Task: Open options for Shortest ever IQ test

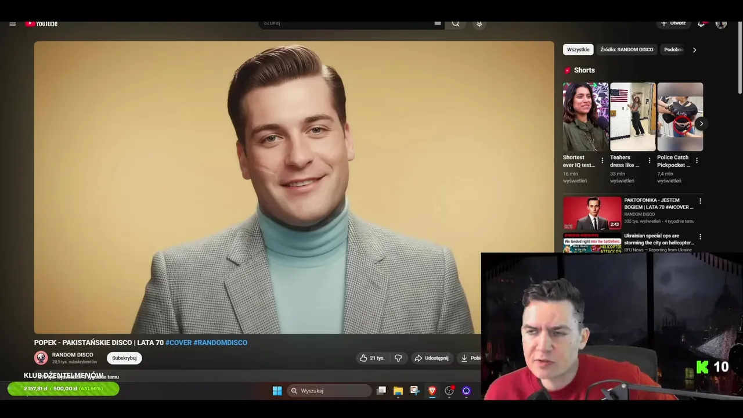Action: click(602, 160)
